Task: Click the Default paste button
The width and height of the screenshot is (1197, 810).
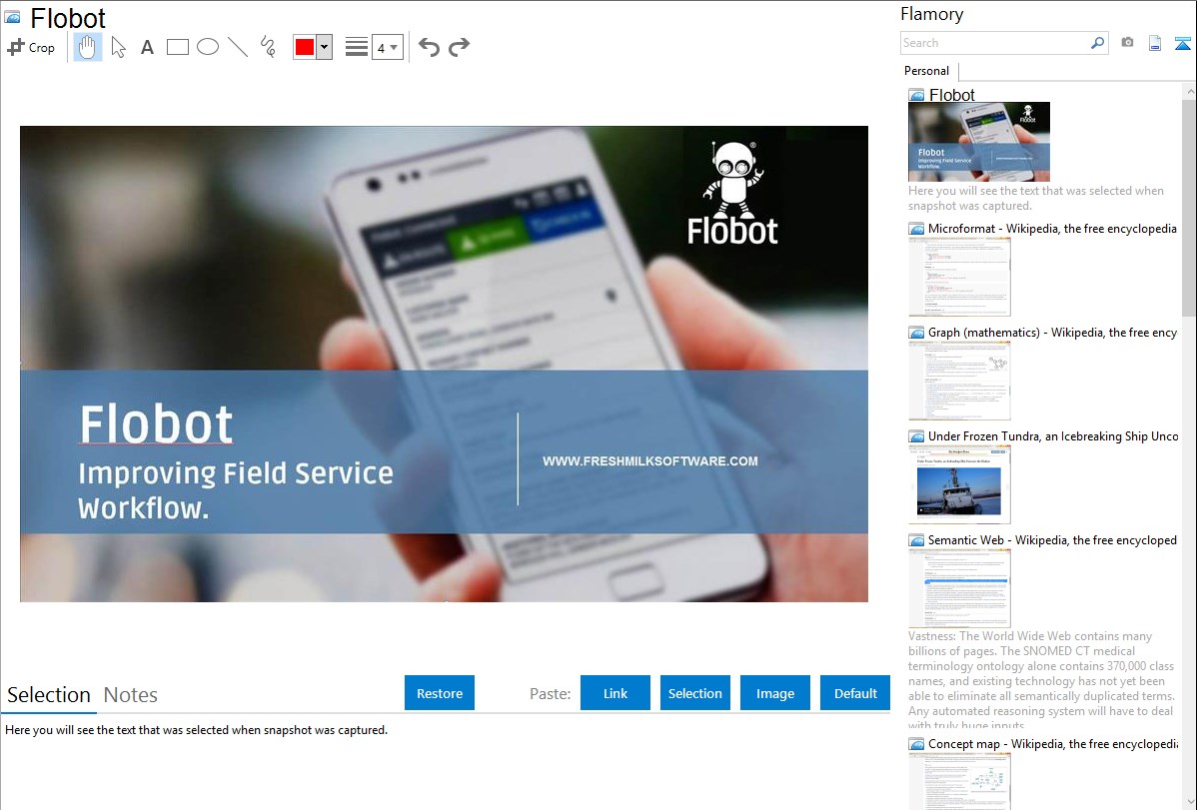Action: coord(855,693)
